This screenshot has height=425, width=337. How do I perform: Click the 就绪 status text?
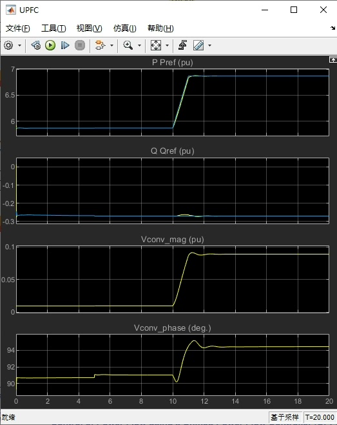pyautogui.click(x=8, y=417)
